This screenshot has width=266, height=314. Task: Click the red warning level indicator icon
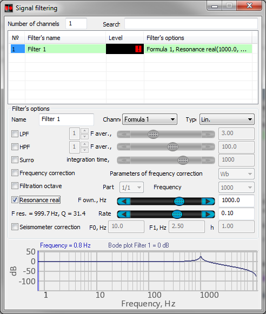[x=138, y=49]
